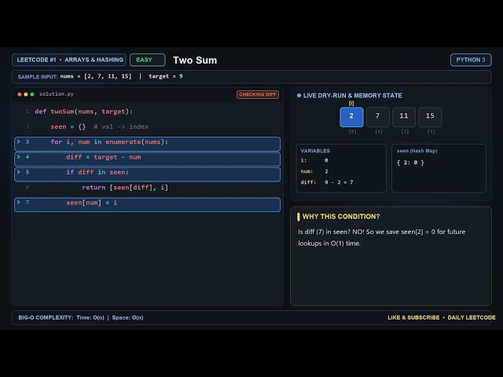This screenshot has width=503, height=377.
Task: Click the green window dot beside solution.py
Action: click(32, 94)
